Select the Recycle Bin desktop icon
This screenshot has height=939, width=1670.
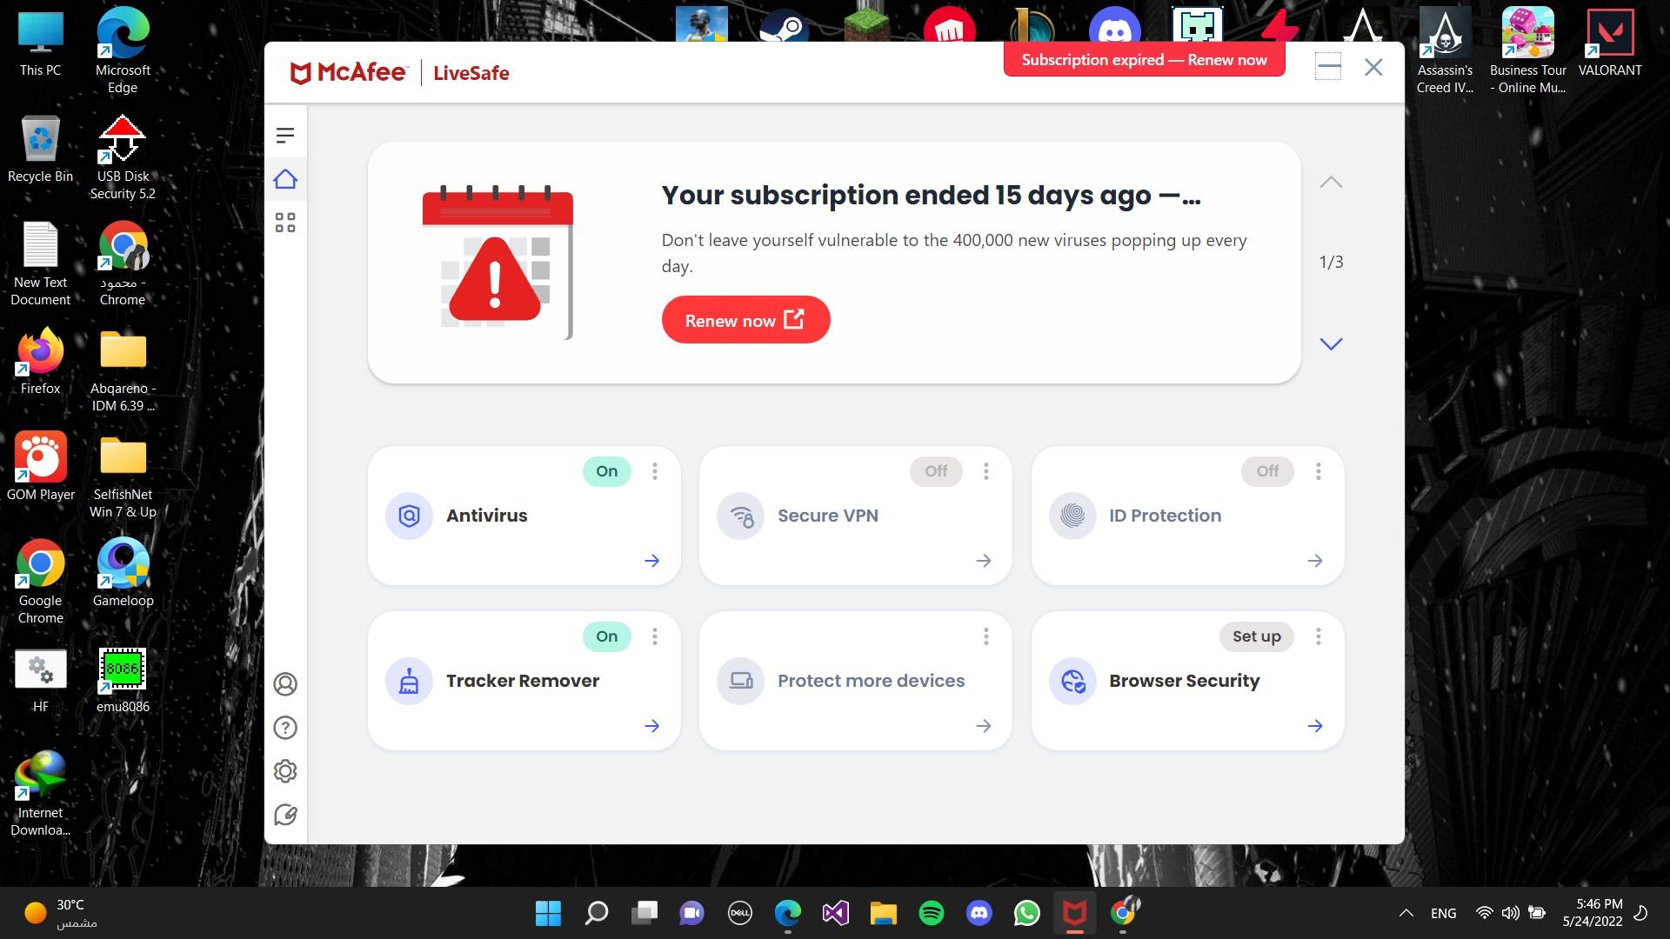[40, 150]
